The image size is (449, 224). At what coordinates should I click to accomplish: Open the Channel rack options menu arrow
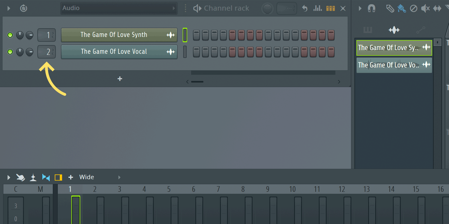[9, 8]
